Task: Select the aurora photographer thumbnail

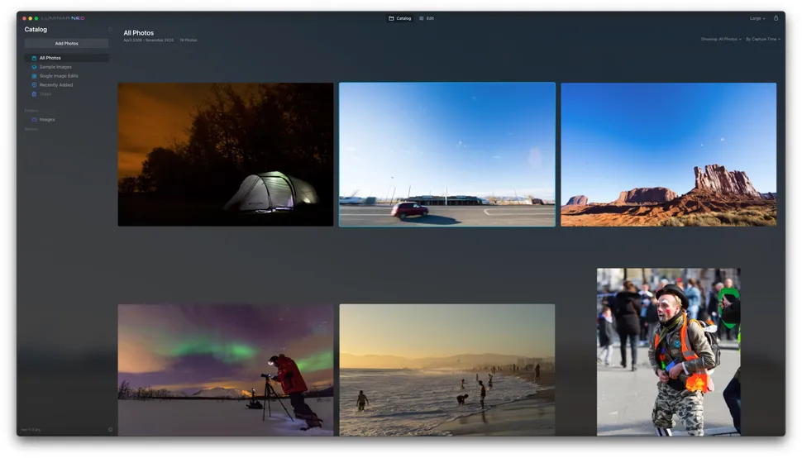Action: point(226,370)
